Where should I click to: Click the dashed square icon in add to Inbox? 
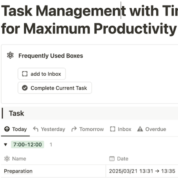[x=25, y=74]
